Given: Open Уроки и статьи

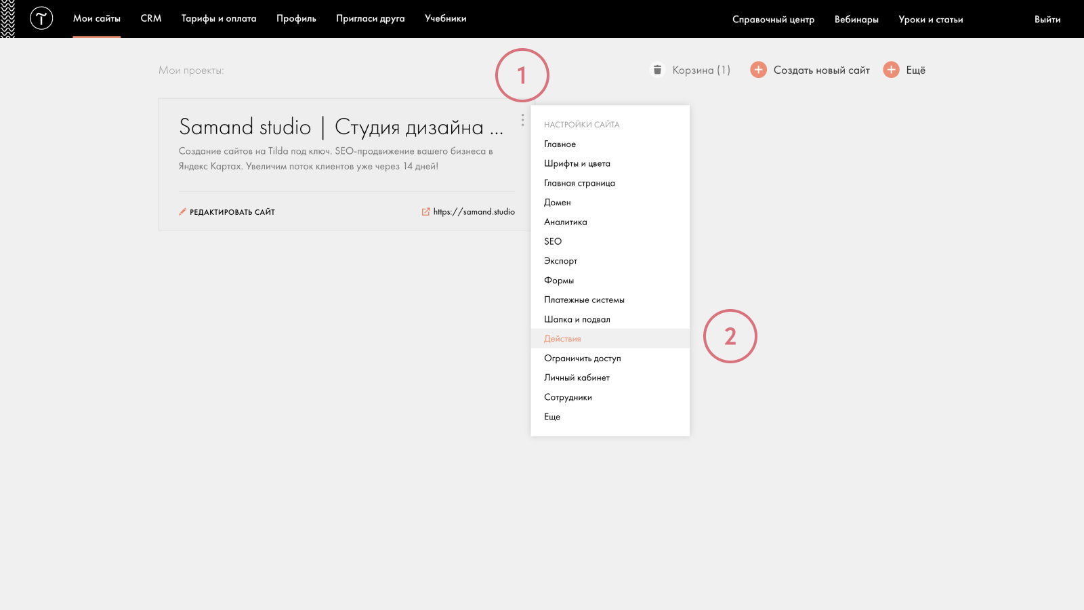Looking at the screenshot, I should 931,19.
